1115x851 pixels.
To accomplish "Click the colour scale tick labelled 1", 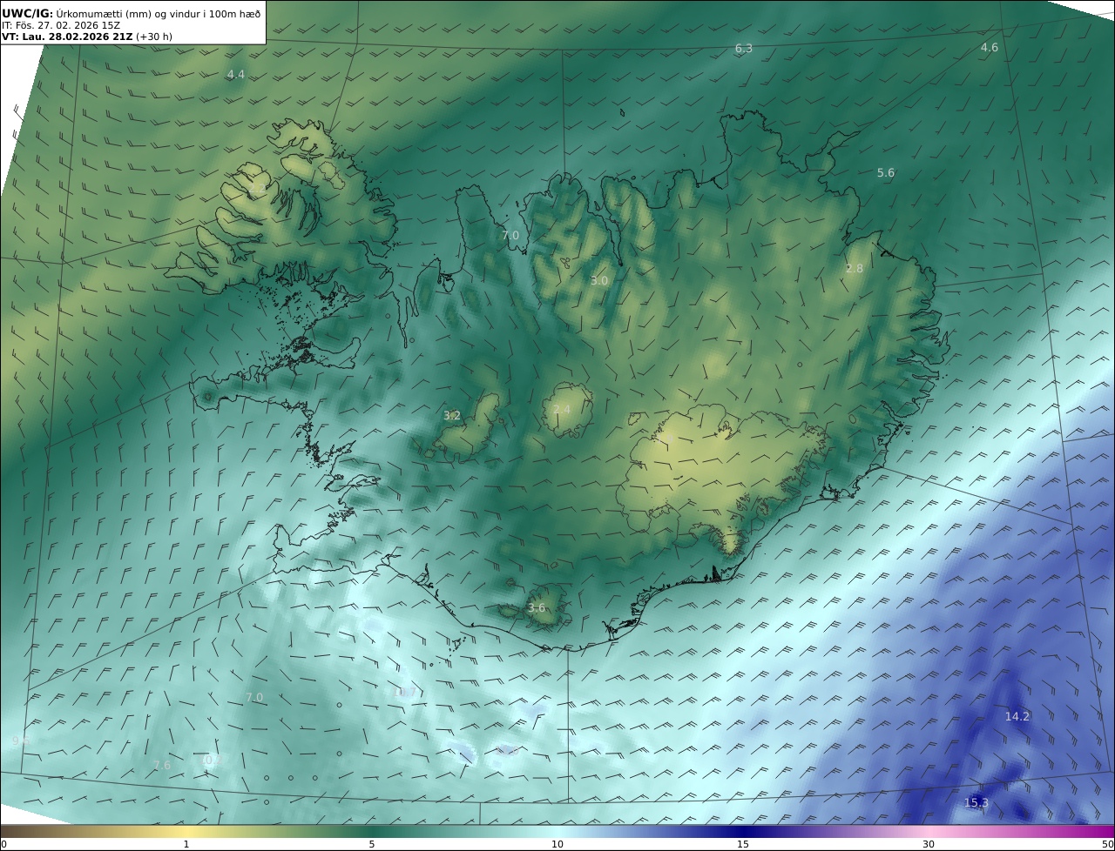I will pyautogui.click(x=186, y=844).
